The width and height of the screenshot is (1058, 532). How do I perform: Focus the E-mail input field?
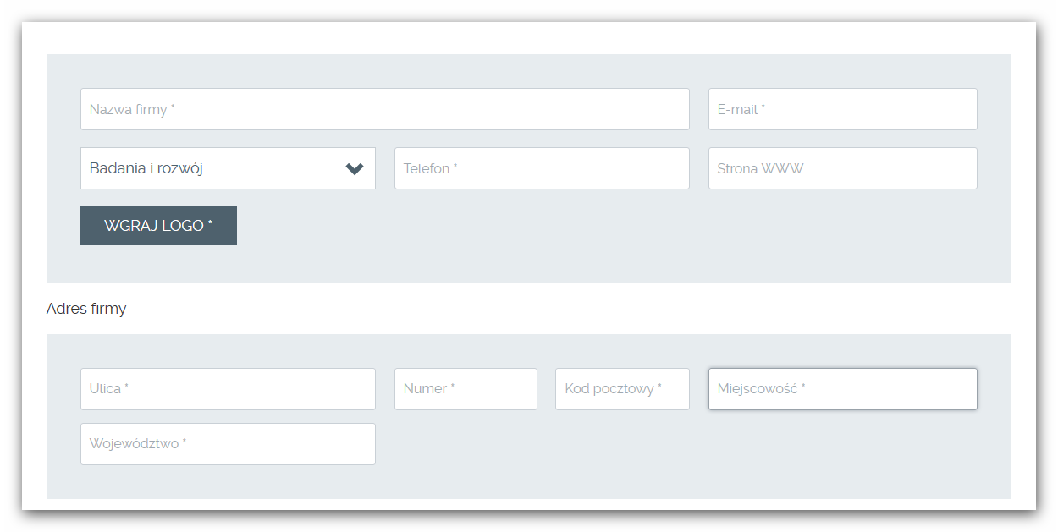click(x=843, y=109)
